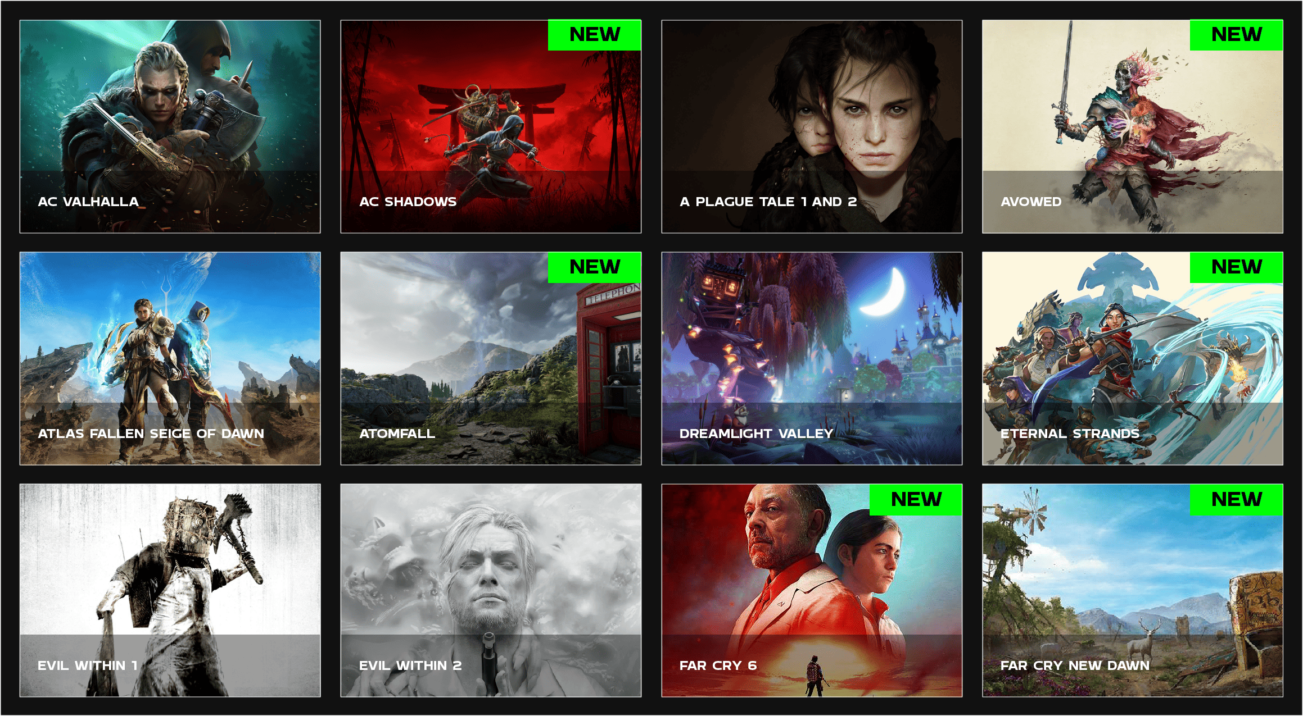Click the DREAMLIGHT VALLEY title label
The height and width of the screenshot is (716, 1303).
(756, 434)
